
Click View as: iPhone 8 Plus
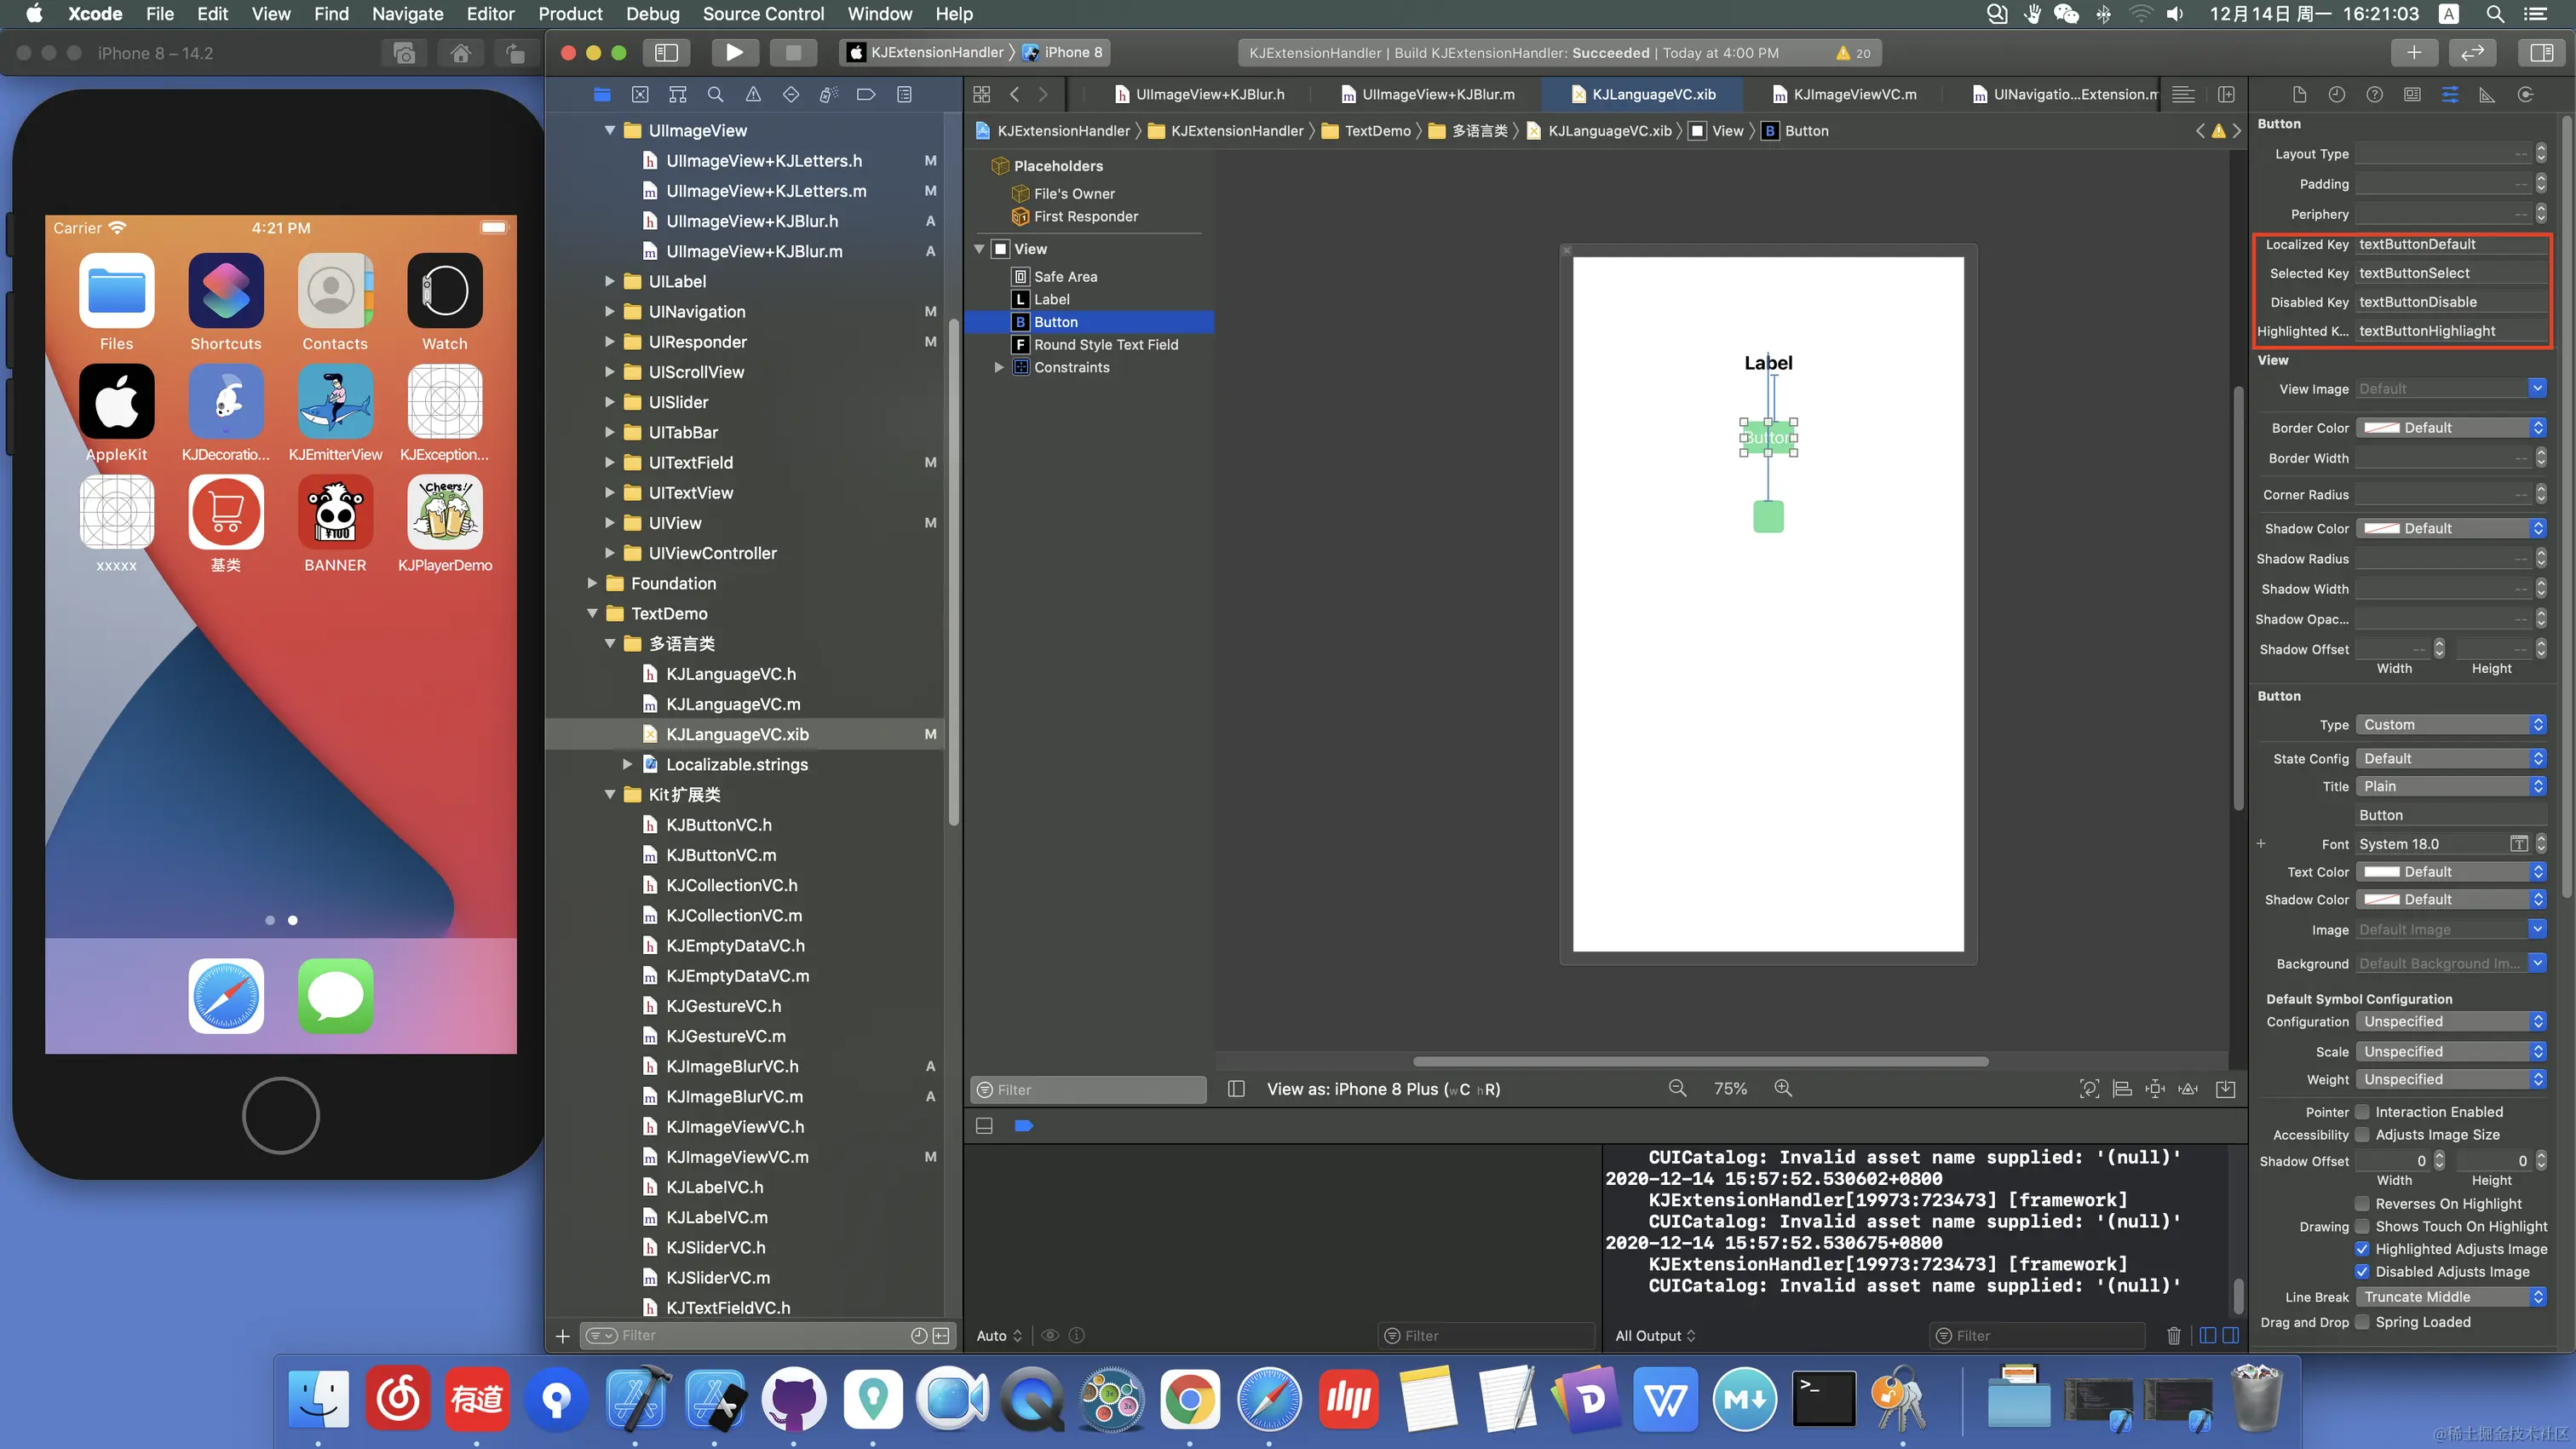pyautogui.click(x=1382, y=1088)
